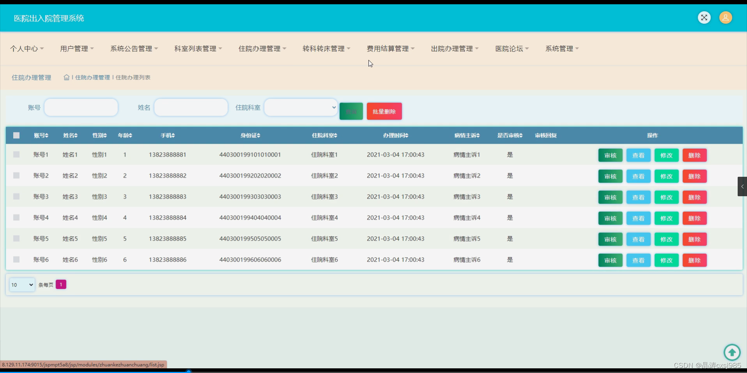Focus the 姓名 search input field

point(191,107)
